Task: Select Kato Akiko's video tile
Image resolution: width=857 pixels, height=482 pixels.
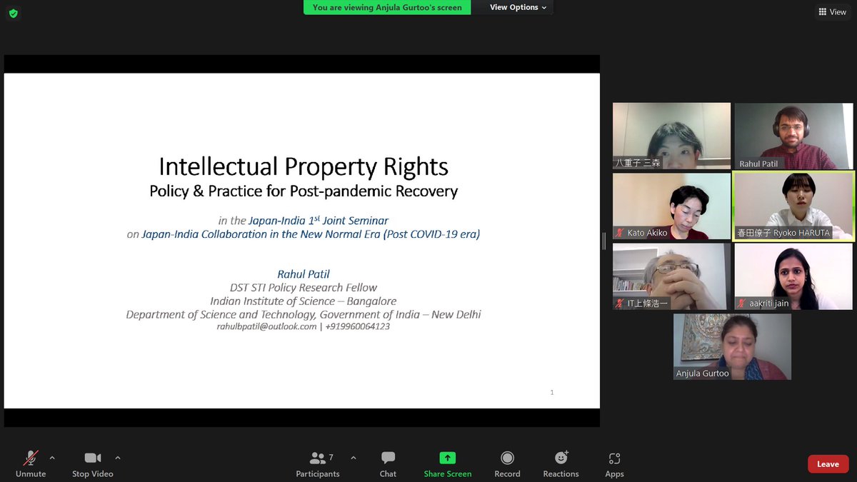Action: pyautogui.click(x=671, y=206)
